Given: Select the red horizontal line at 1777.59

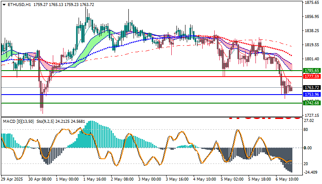Looking at the screenshot, I should point(152,77).
